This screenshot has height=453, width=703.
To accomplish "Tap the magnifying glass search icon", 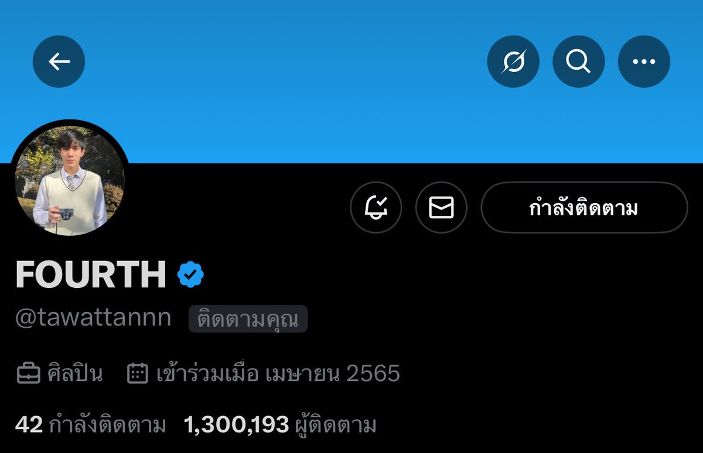I will pos(579,61).
